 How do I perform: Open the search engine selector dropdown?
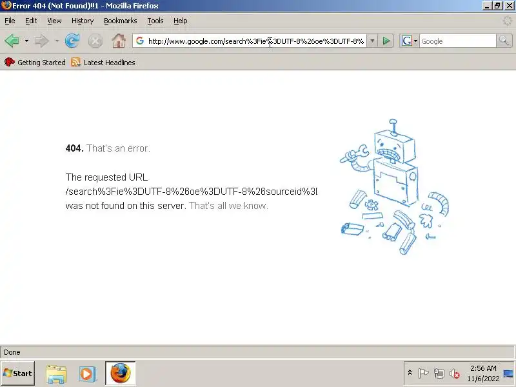[410, 41]
